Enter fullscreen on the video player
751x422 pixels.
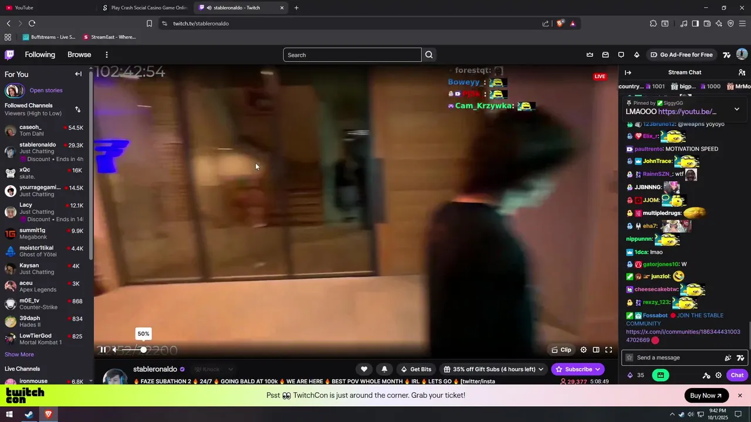608,350
